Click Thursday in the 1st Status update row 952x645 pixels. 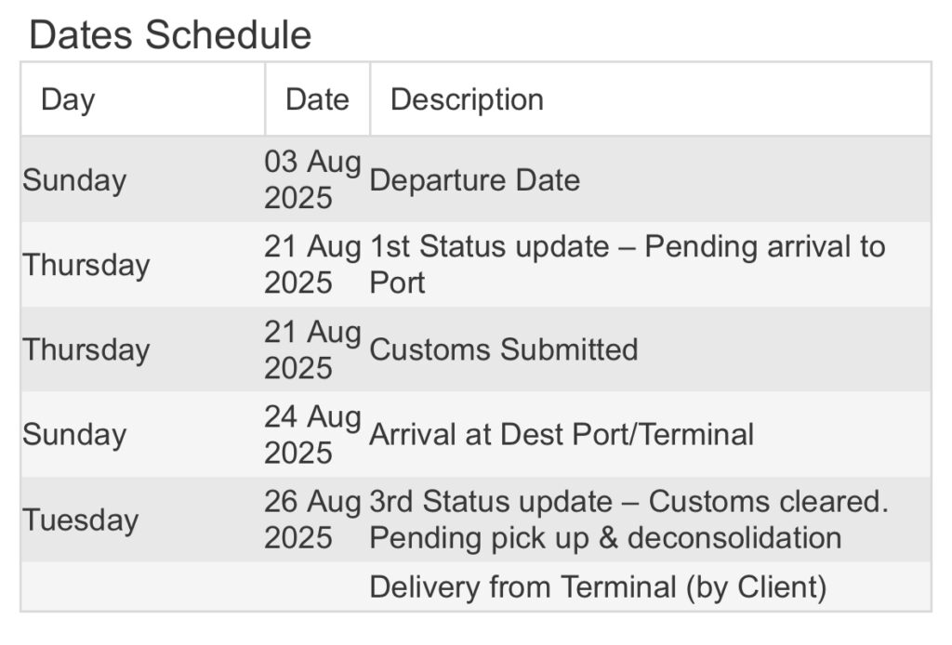coord(86,265)
